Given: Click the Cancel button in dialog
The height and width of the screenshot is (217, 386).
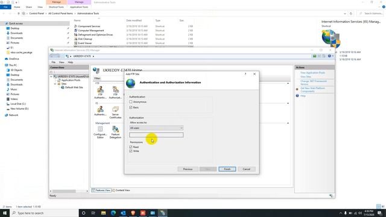Looking at the screenshot, I should pyautogui.click(x=247, y=169).
